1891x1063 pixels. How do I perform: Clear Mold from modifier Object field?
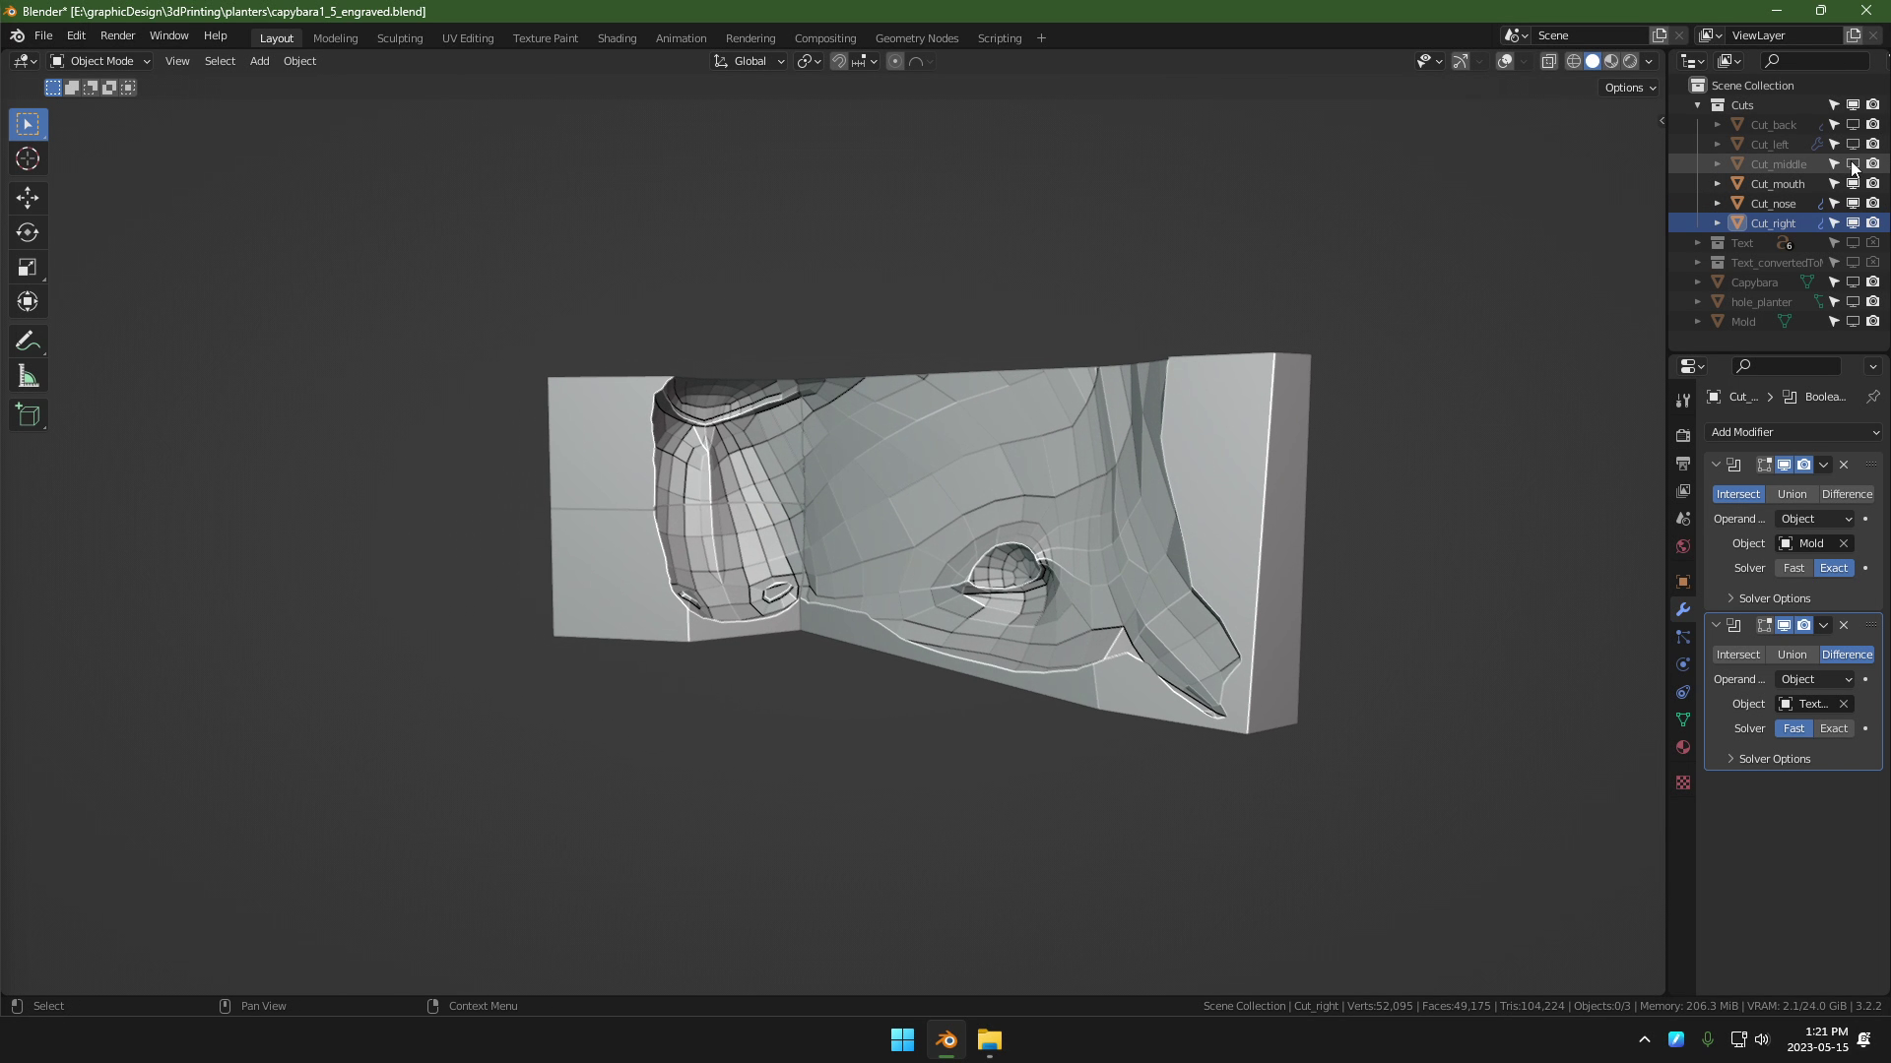point(1844,543)
